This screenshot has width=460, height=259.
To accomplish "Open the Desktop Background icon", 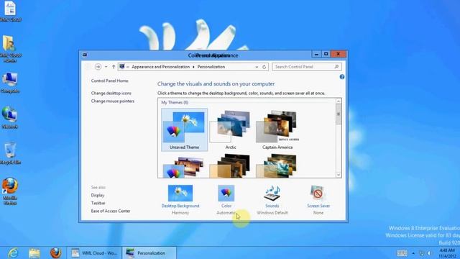I will click(x=180, y=194).
